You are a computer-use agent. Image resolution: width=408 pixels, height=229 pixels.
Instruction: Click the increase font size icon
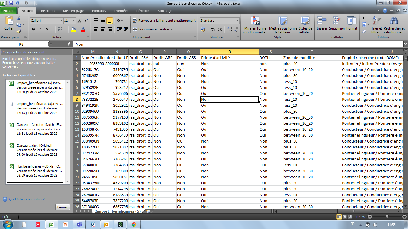pos(80,21)
